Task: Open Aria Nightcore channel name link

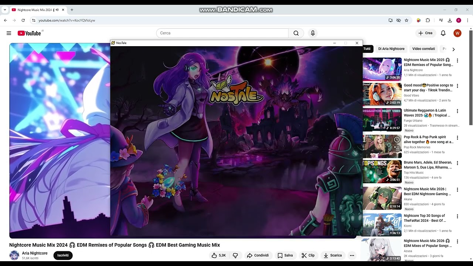Action: [x=35, y=253]
